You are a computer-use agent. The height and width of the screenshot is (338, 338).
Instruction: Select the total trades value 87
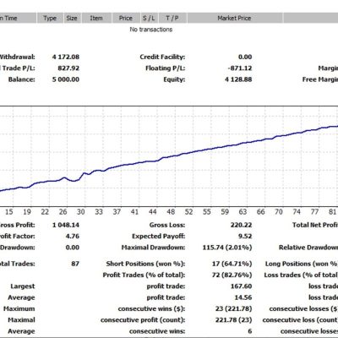[x=75, y=264]
